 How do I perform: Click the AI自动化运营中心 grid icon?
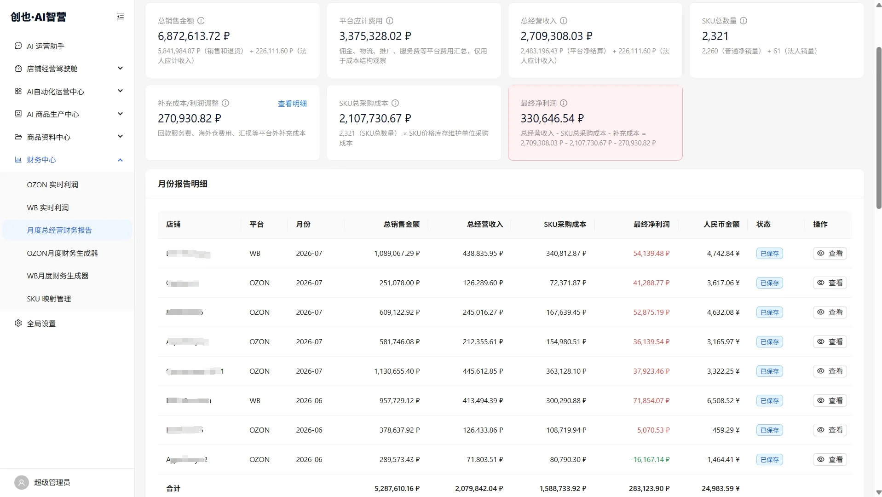pos(18,91)
